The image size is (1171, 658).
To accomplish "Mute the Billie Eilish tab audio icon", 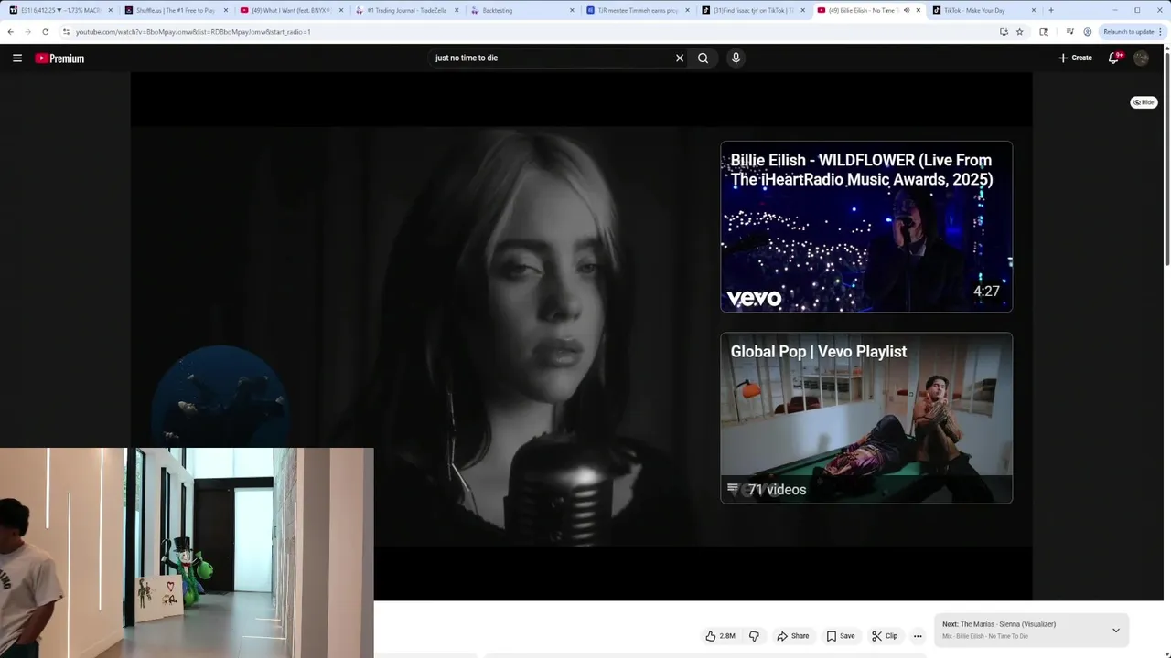I will click(907, 10).
